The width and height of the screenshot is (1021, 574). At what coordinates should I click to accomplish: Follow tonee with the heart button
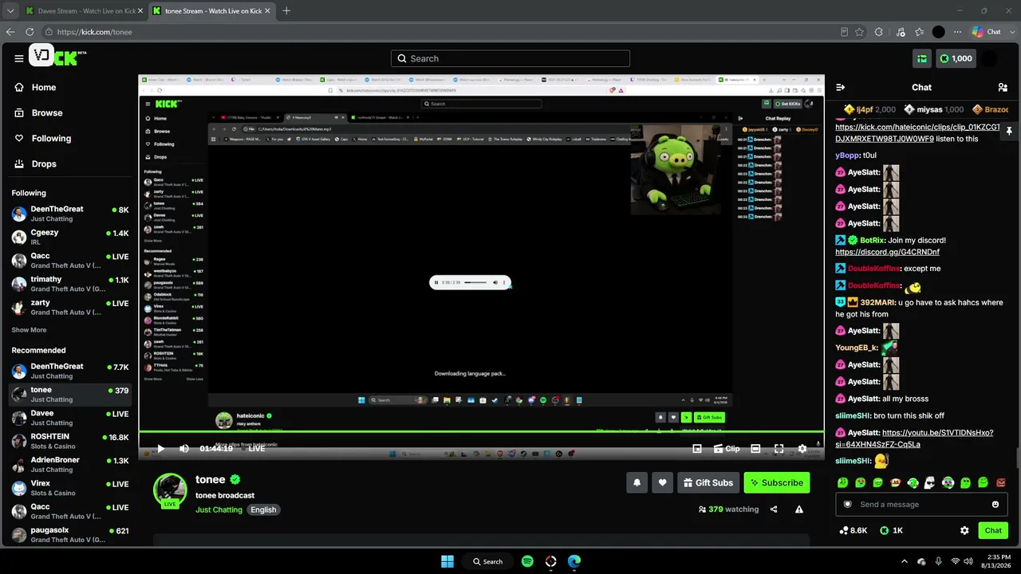[x=662, y=482]
